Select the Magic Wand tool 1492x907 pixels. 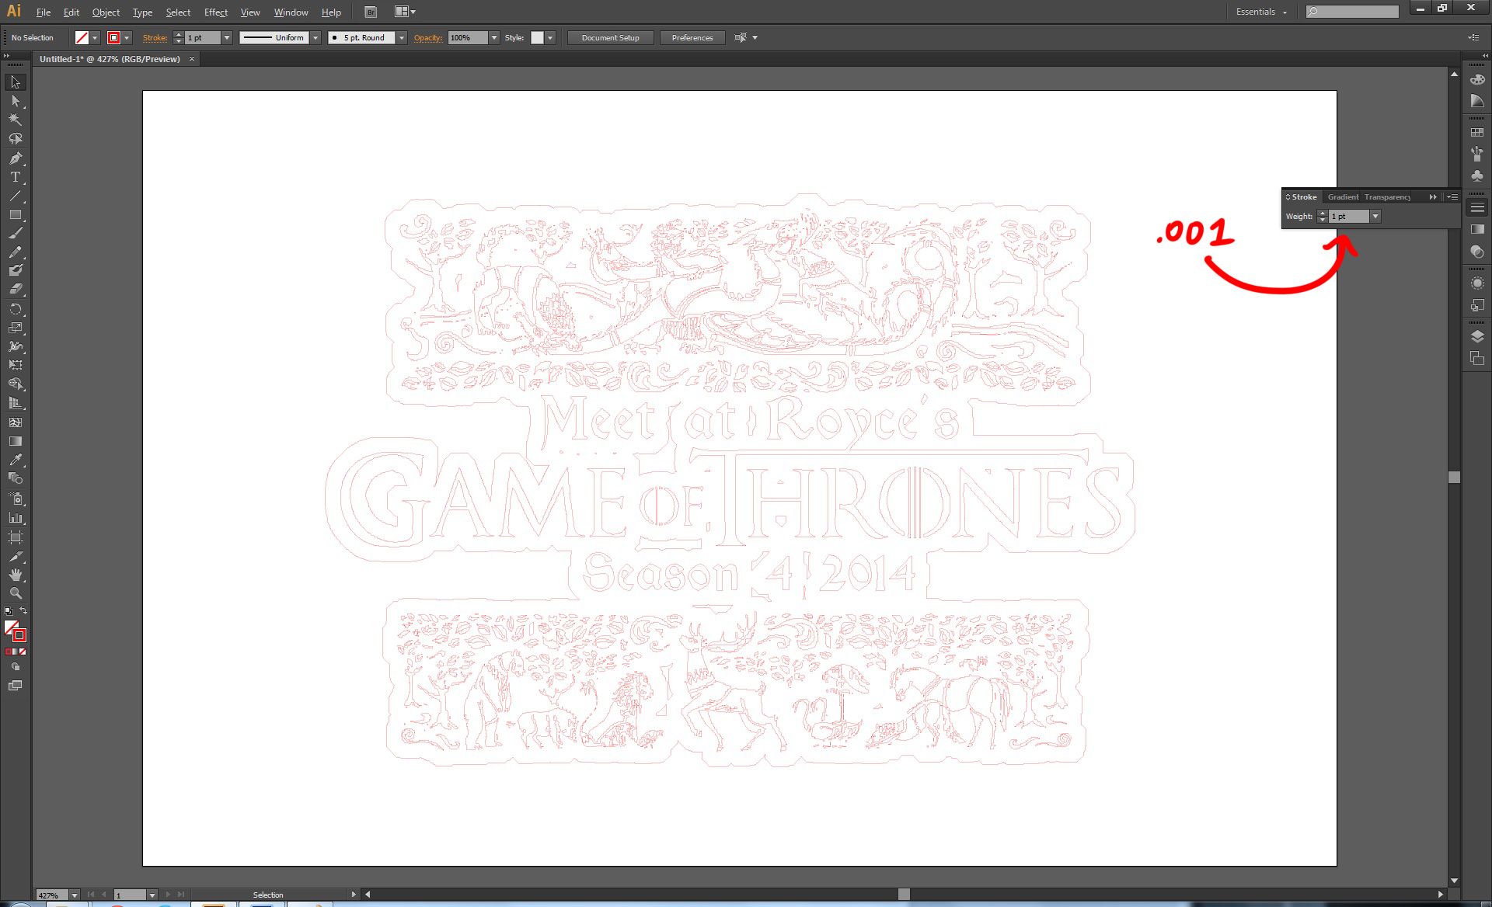point(15,120)
